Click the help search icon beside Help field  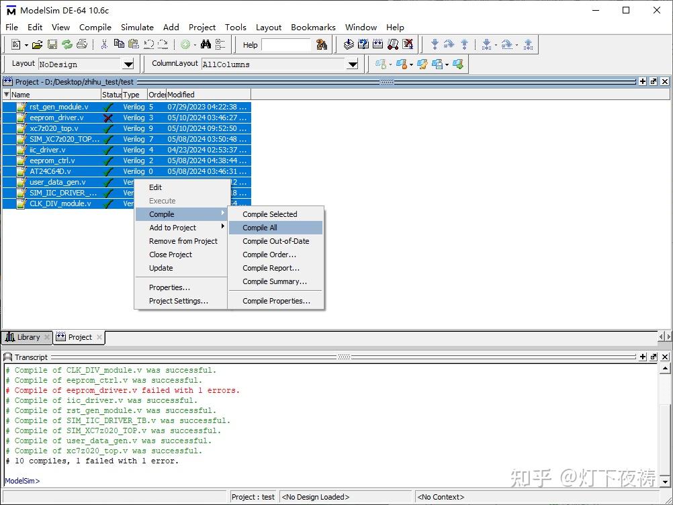(x=322, y=44)
